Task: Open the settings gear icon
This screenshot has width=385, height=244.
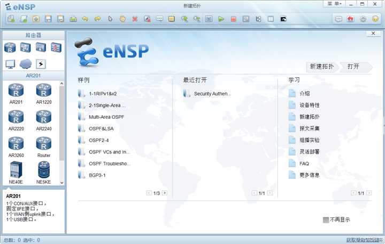Action: (363, 19)
